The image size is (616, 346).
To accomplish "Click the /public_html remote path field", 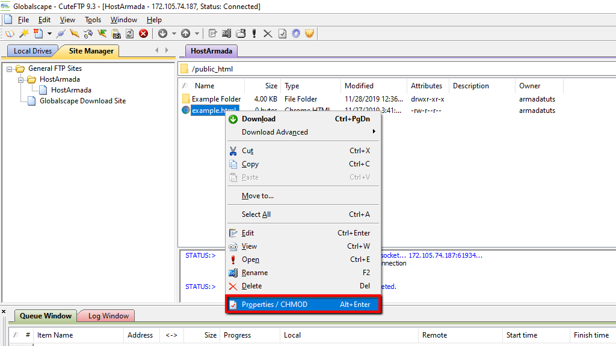I will [x=397, y=69].
